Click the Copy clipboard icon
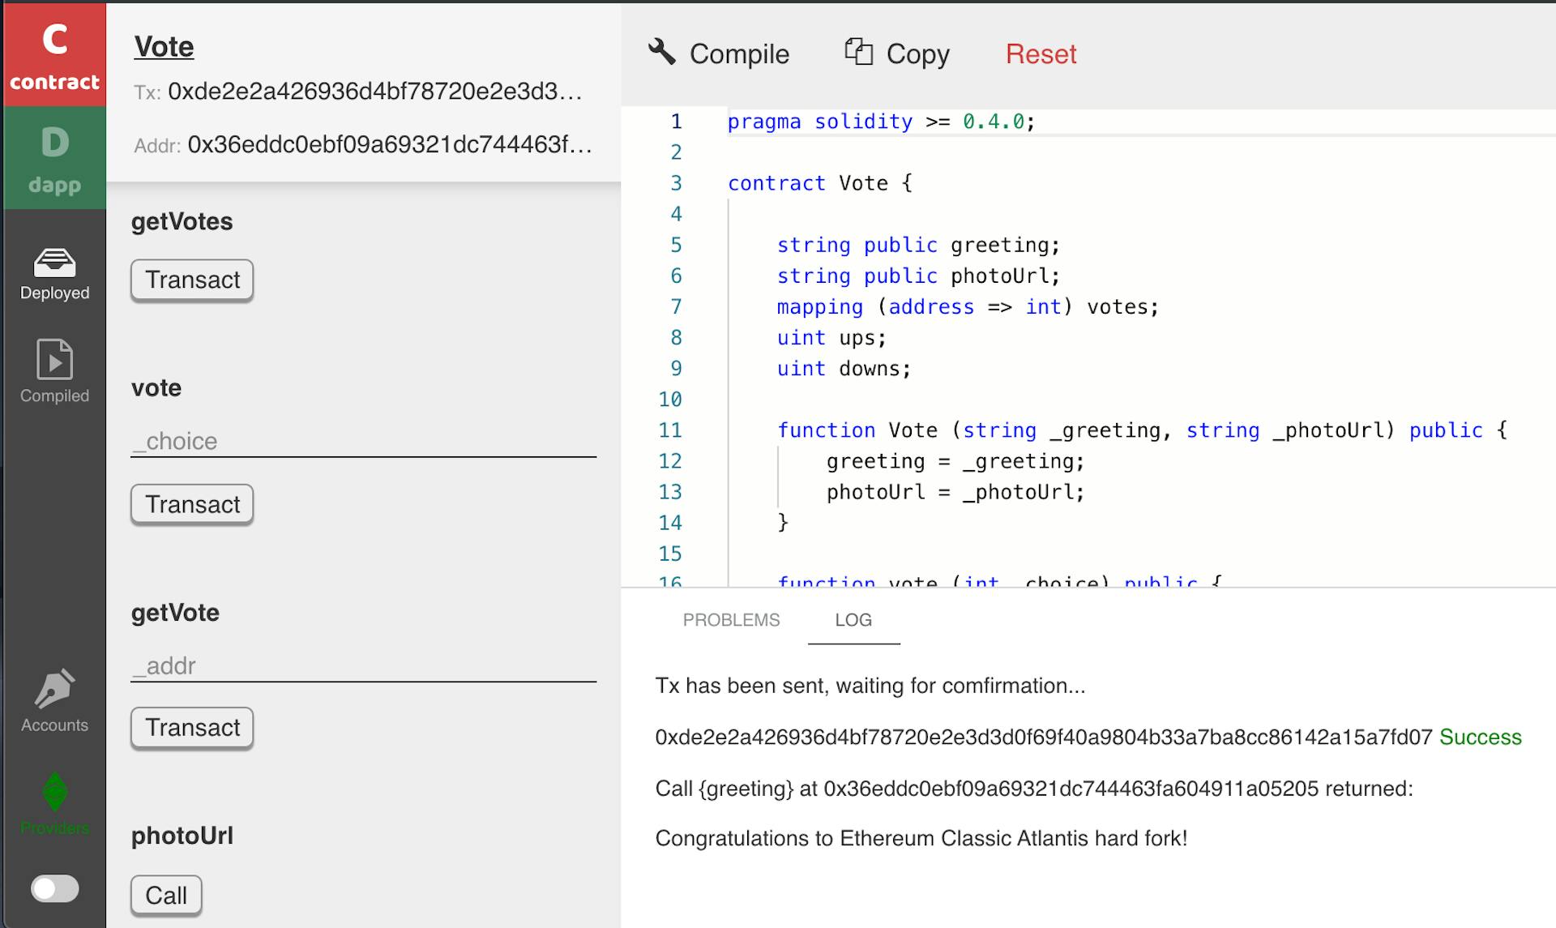This screenshot has height=928, width=1556. point(858,52)
